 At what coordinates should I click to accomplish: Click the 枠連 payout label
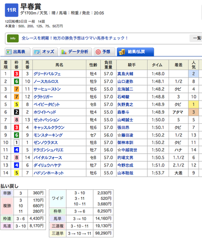(7, 219)
